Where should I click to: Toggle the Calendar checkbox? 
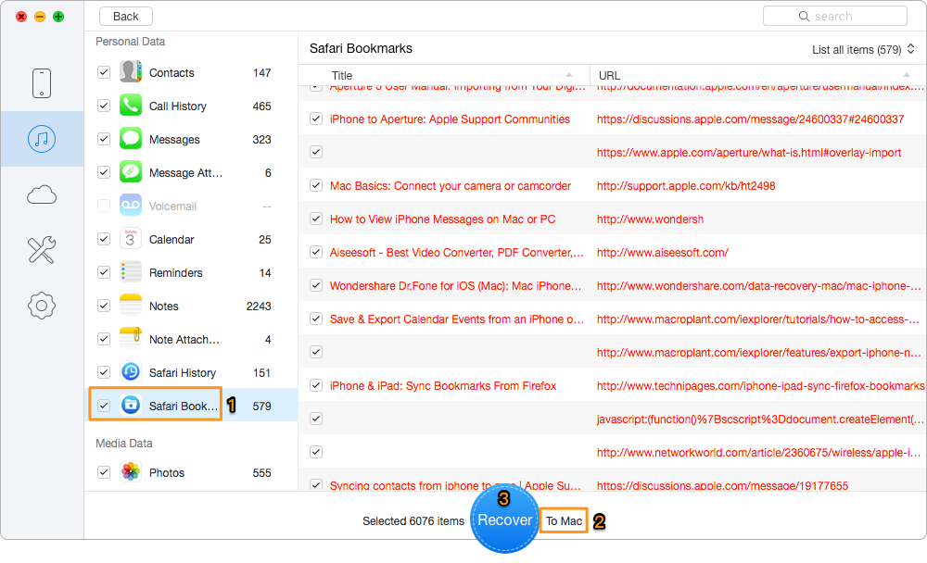(x=104, y=239)
